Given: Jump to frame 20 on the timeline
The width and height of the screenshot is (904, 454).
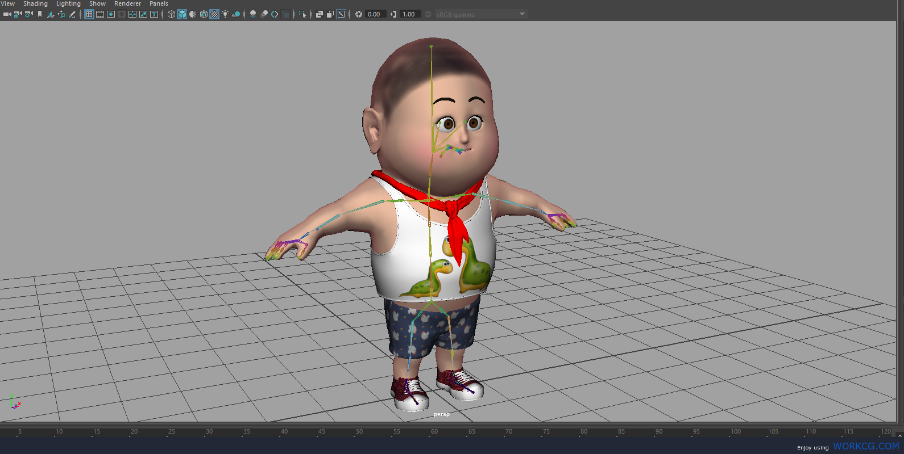Looking at the screenshot, I should tap(134, 432).
